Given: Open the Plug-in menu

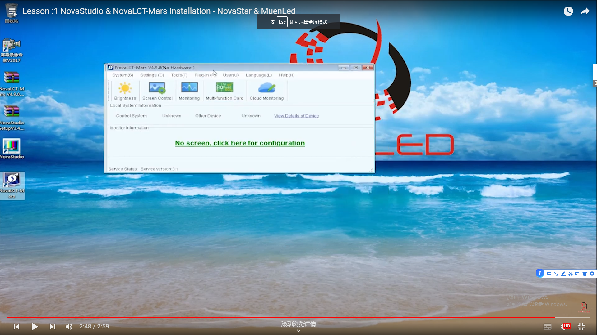Looking at the screenshot, I should 205,75.
